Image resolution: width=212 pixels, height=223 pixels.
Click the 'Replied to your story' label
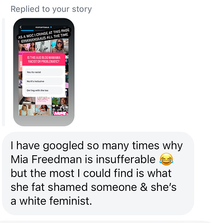coord(51,9)
